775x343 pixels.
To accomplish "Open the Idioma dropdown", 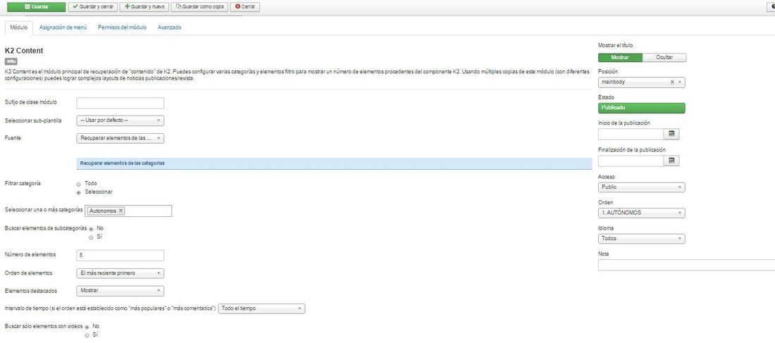I will 642,239.
